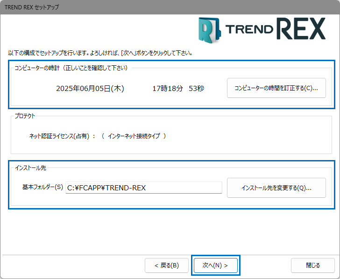Image resolution: width=340 pixels, height=279 pixels.
Task: Click the インストール先 group label
Action: point(30,168)
